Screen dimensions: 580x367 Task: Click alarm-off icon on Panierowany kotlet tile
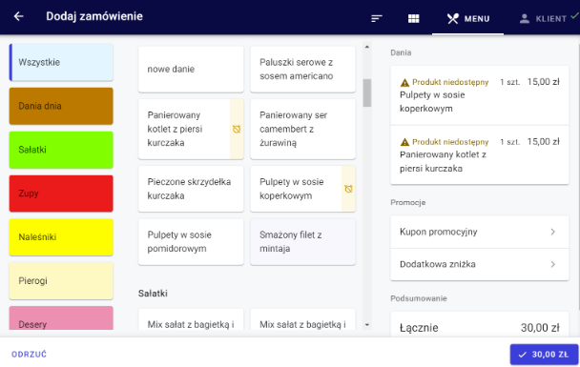coord(237,129)
